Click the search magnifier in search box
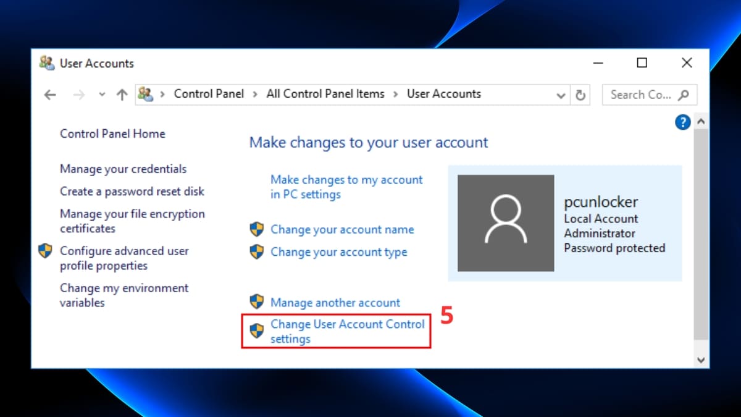 pos(684,95)
